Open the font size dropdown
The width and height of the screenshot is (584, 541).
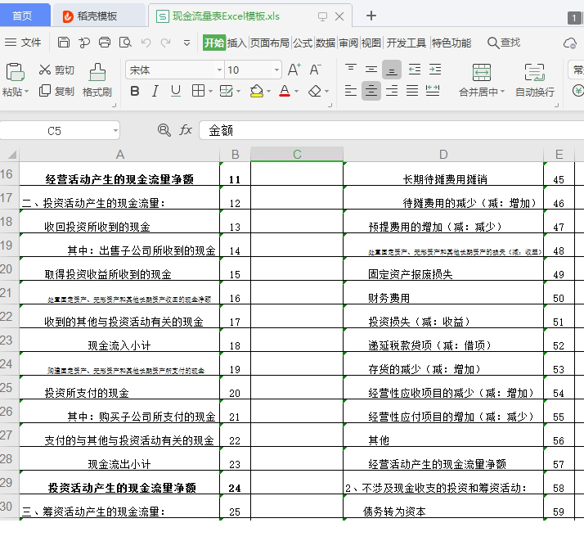[x=276, y=70]
